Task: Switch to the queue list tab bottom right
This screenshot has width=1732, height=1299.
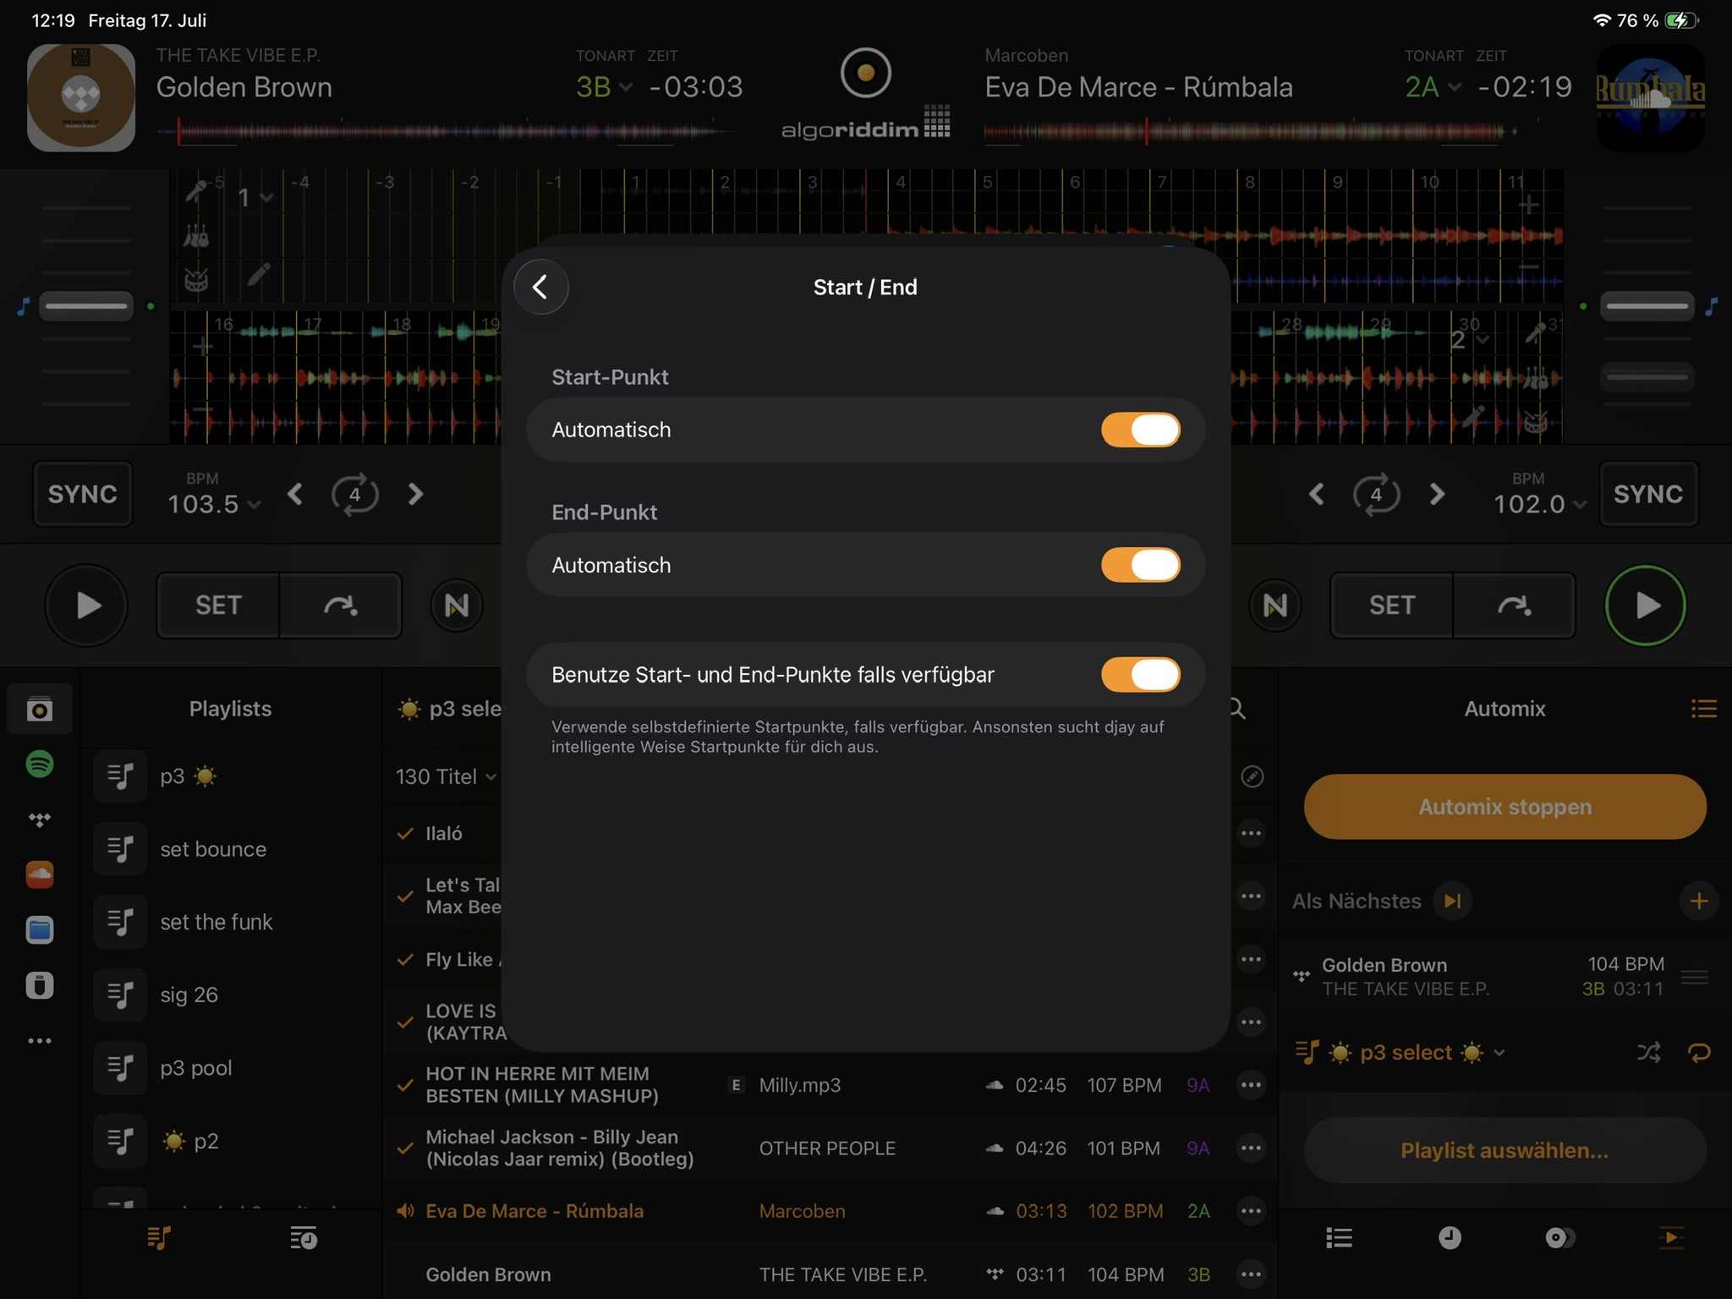Action: tap(1339, 1238)
